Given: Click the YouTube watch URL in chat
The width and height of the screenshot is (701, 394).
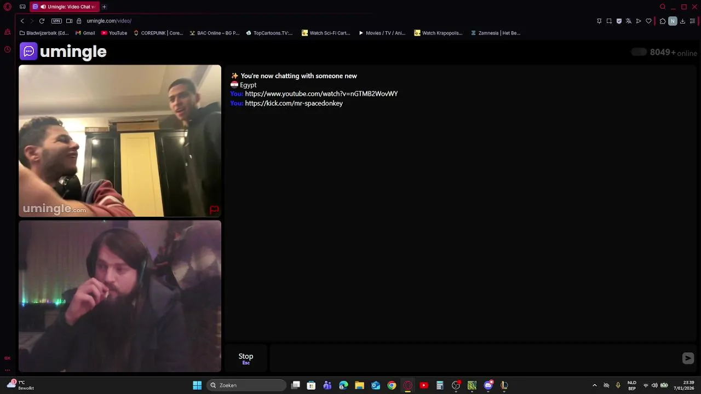Looking at the screenshot, I should [321, 94].
